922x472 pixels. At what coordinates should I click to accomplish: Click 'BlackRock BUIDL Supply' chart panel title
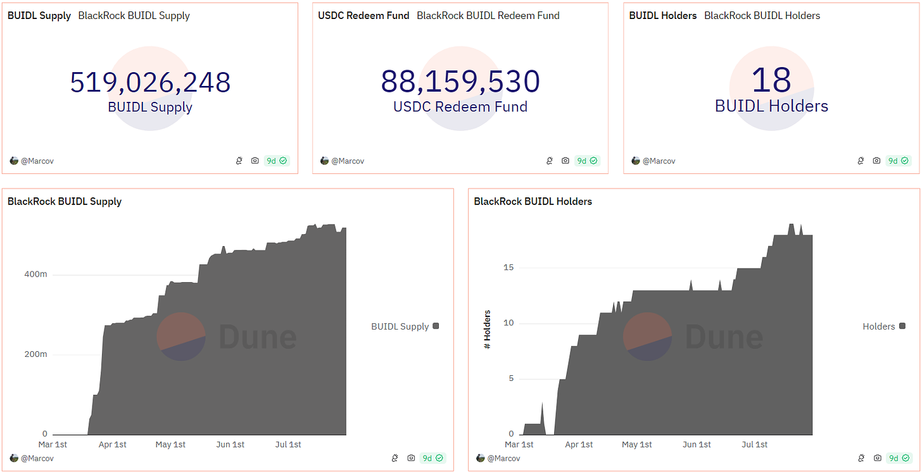65,202
